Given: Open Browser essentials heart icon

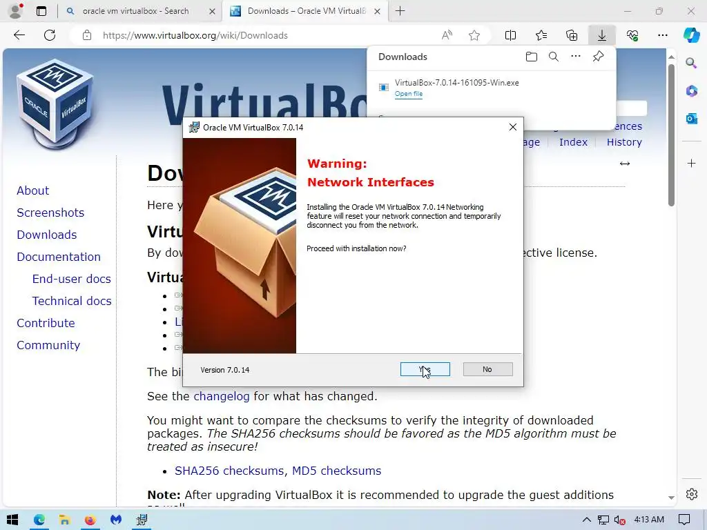Looking at the screenshot, I should 632,35.
